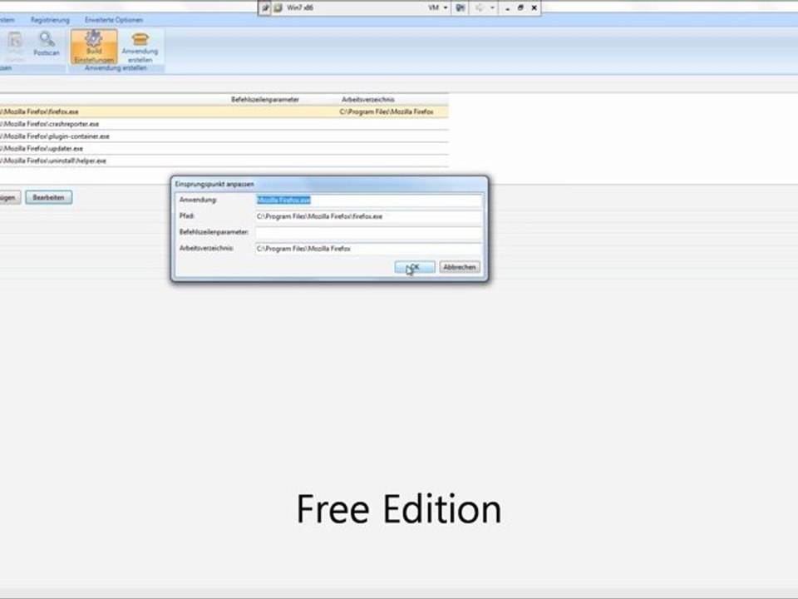Select the updater.exe list row
This screenshot has height=599, width=798.
(224, 148)
